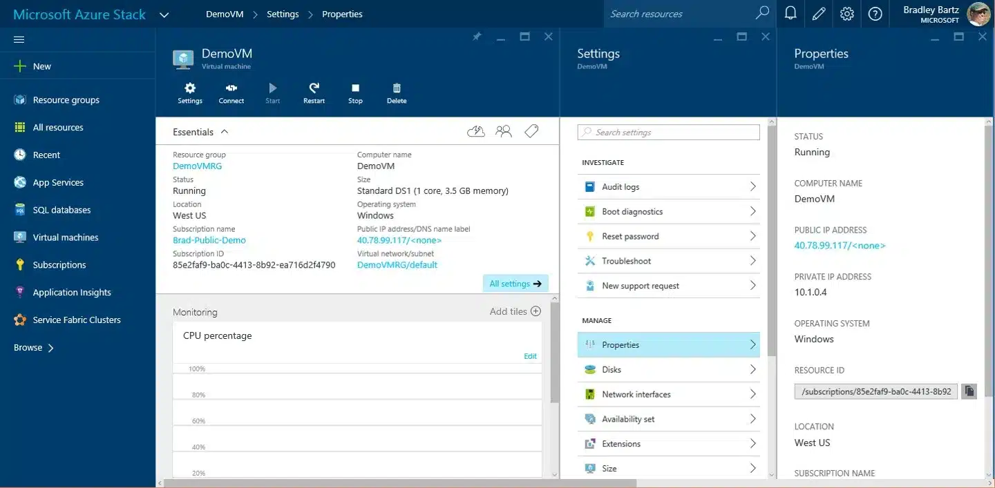The image size is (995, 488).
Task: Copy the Resource ID using the copy icon
Action: coord(969,391)
